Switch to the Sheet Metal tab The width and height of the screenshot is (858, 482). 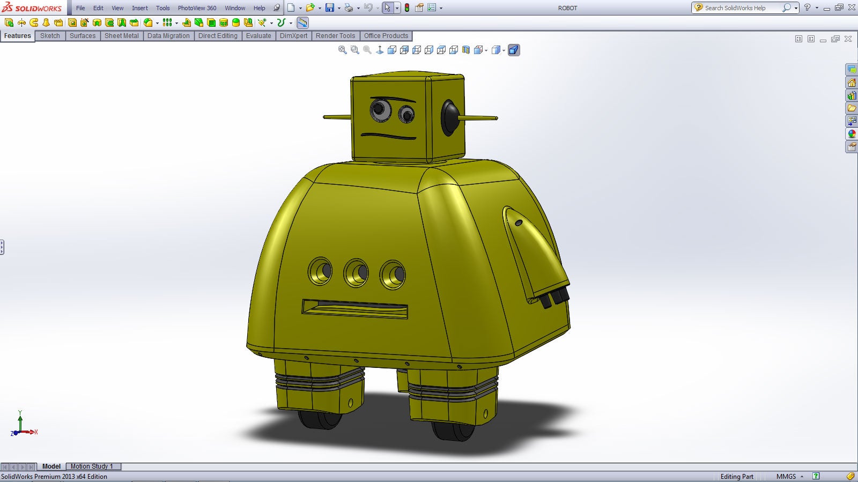(x=122, y=35)
